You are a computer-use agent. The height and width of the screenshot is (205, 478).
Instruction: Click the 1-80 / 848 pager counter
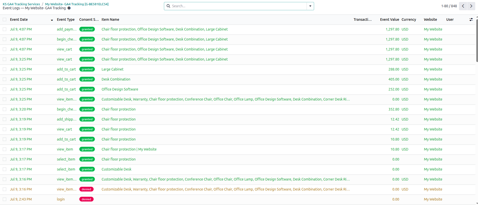pos(449,6)
